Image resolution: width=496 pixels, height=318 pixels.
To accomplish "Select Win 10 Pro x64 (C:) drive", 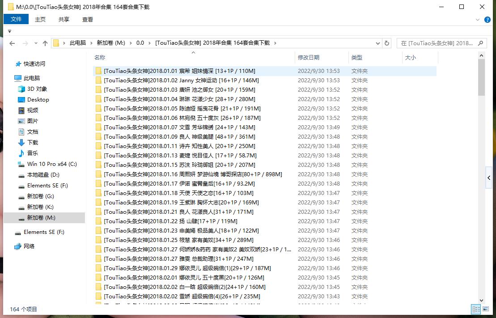I will [52, 164].
